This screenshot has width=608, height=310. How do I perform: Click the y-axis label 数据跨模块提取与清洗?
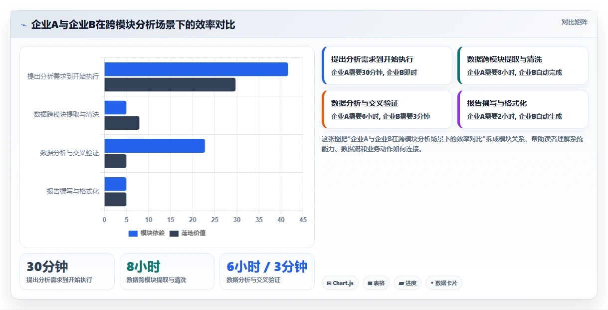point(66,114)
